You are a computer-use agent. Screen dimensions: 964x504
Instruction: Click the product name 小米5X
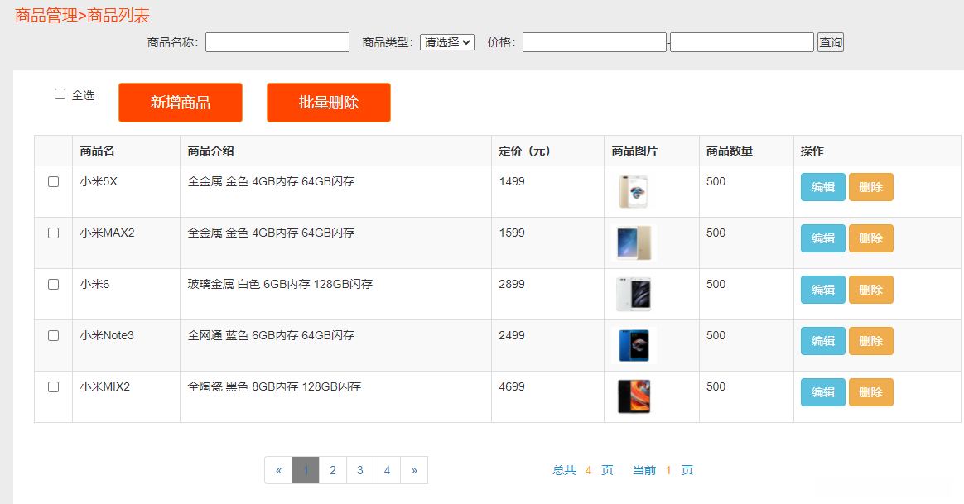tap(99, 182)
